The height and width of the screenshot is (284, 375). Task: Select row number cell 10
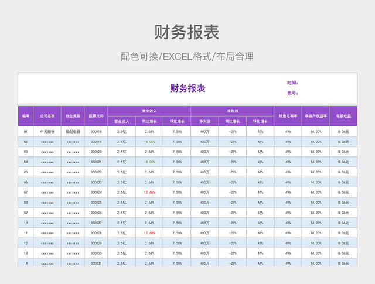coord(26,223)
